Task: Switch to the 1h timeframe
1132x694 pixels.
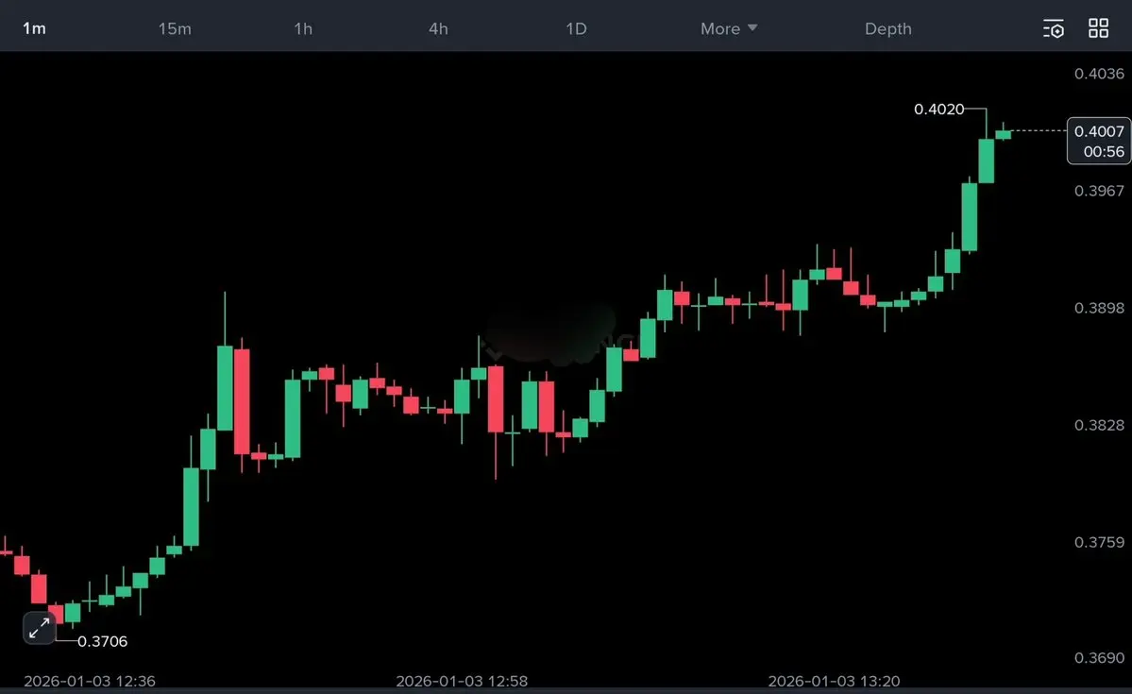Action: [x=303, y=29]
